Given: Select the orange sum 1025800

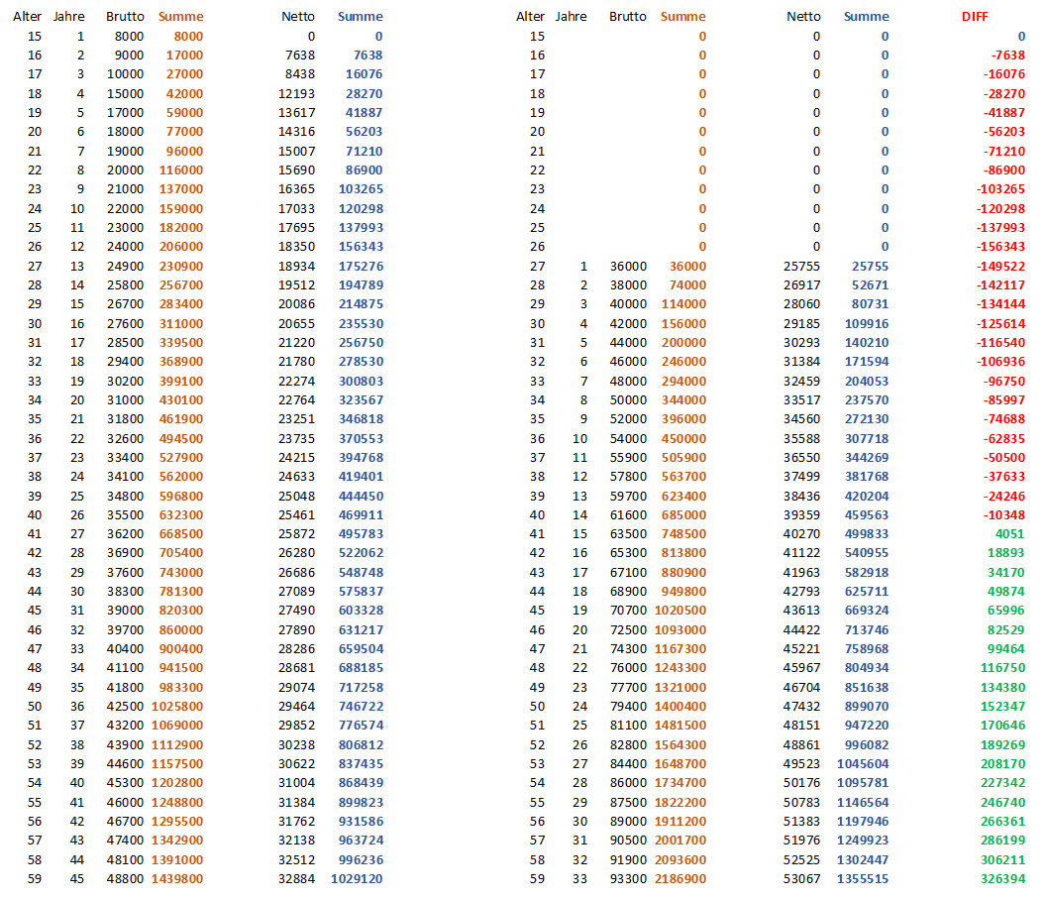Looking at the screenshot, I should [x=177, y=707].
